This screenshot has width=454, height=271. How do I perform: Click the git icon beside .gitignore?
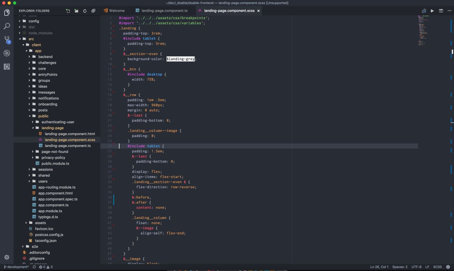coord(25,259)
